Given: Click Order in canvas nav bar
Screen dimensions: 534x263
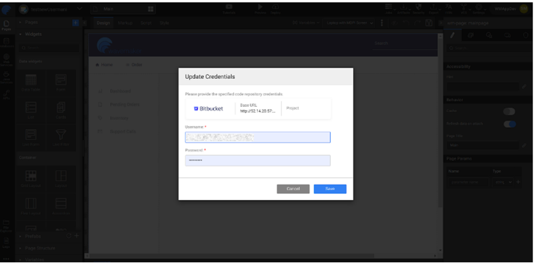Looking at the screenshot, I should coord(134,65).
